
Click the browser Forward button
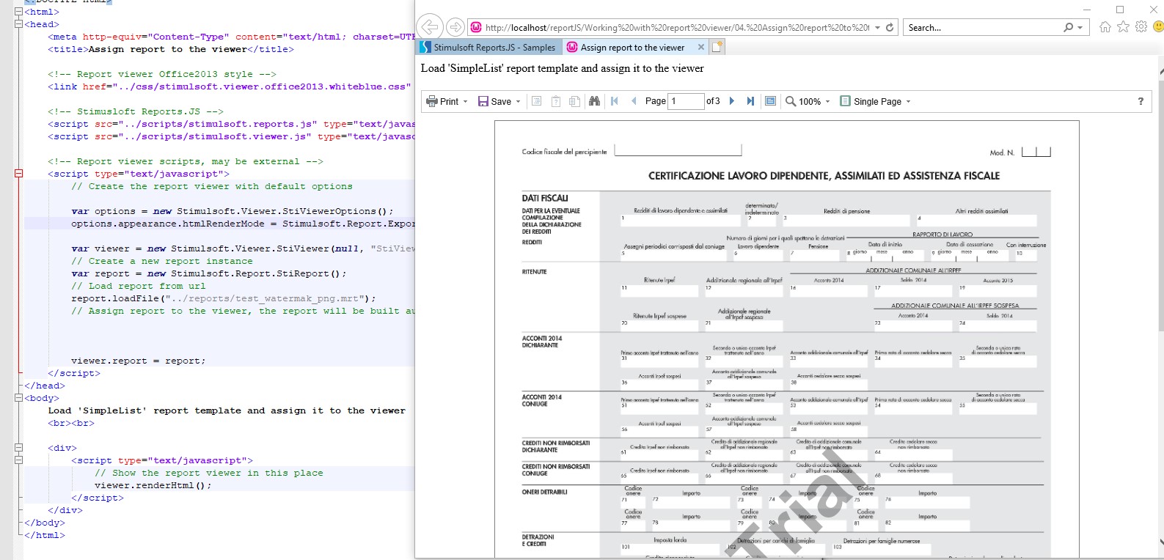pyautogui.click(x=455, y=27)
